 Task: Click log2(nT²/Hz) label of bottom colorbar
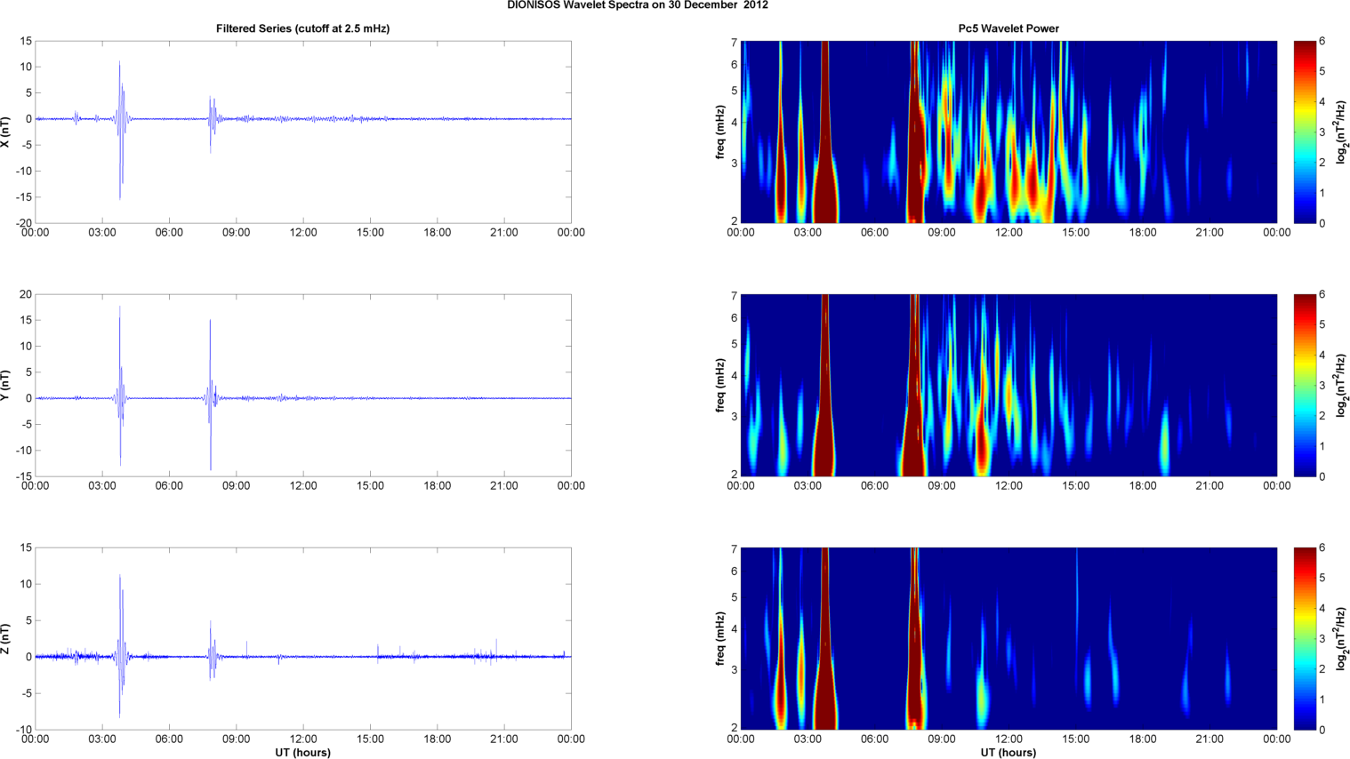tap(1342, 638)
